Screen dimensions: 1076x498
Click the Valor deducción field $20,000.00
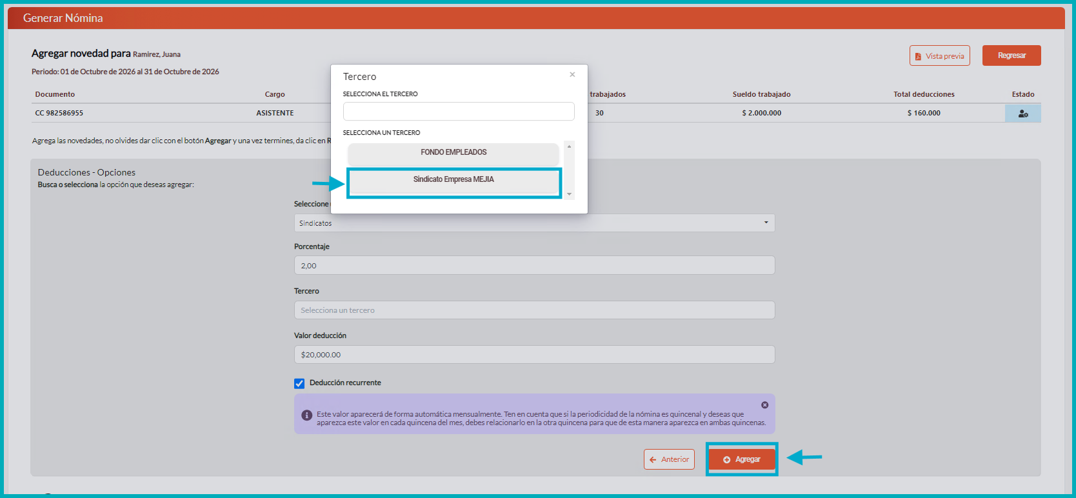click(x=534, y=355)
